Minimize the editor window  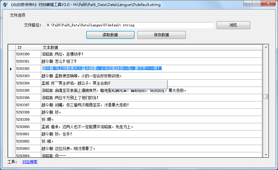[x=248, y=3]
